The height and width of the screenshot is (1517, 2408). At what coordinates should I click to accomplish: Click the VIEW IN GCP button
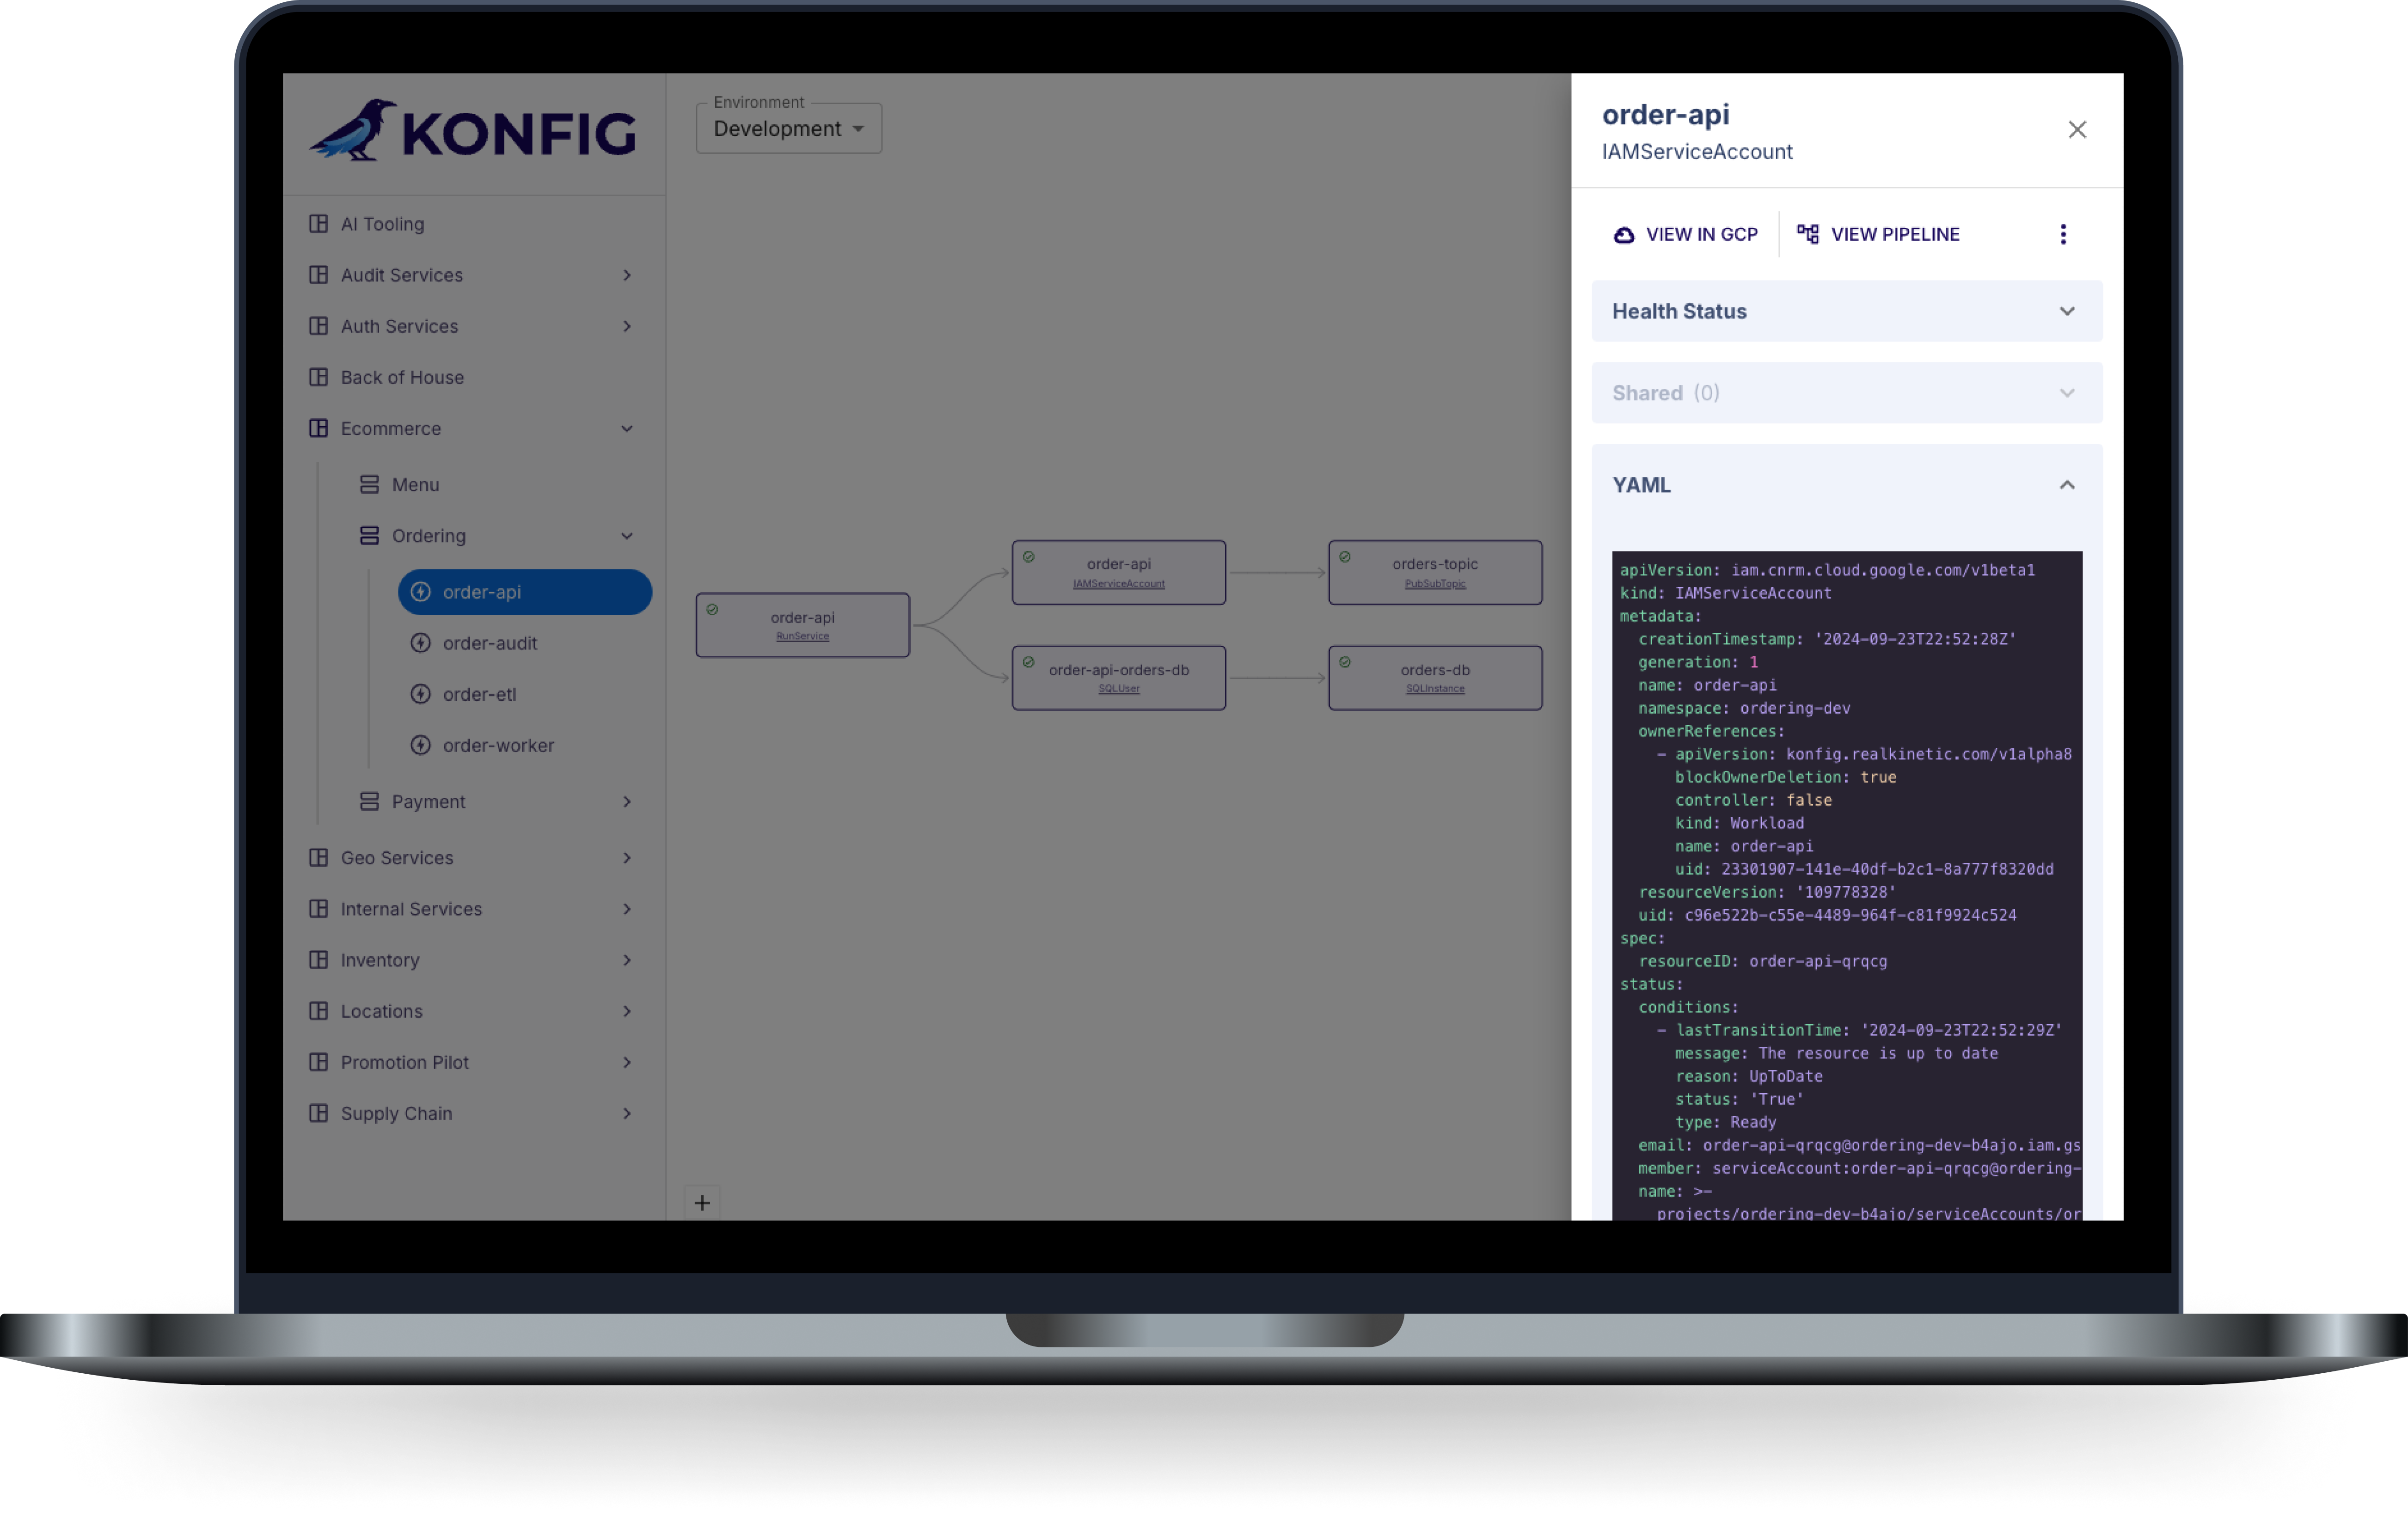(1686, 234)
